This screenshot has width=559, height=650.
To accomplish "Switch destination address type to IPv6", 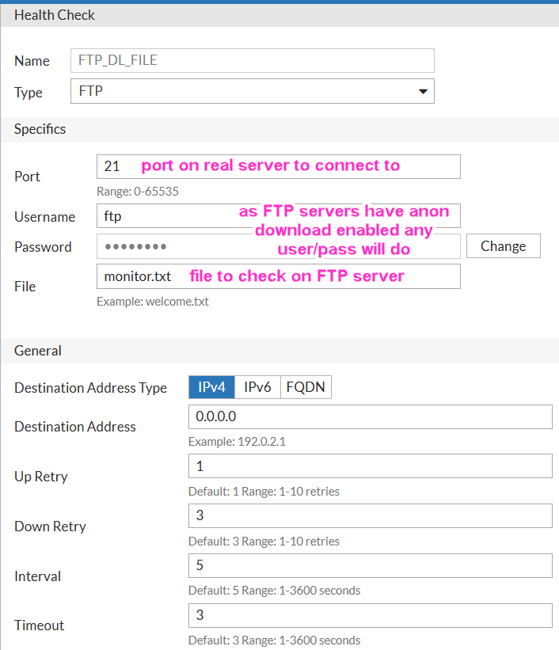I will point(257,387).
